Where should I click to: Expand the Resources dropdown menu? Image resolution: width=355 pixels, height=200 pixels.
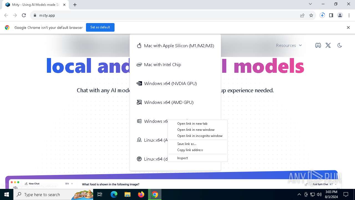(289, 45)
